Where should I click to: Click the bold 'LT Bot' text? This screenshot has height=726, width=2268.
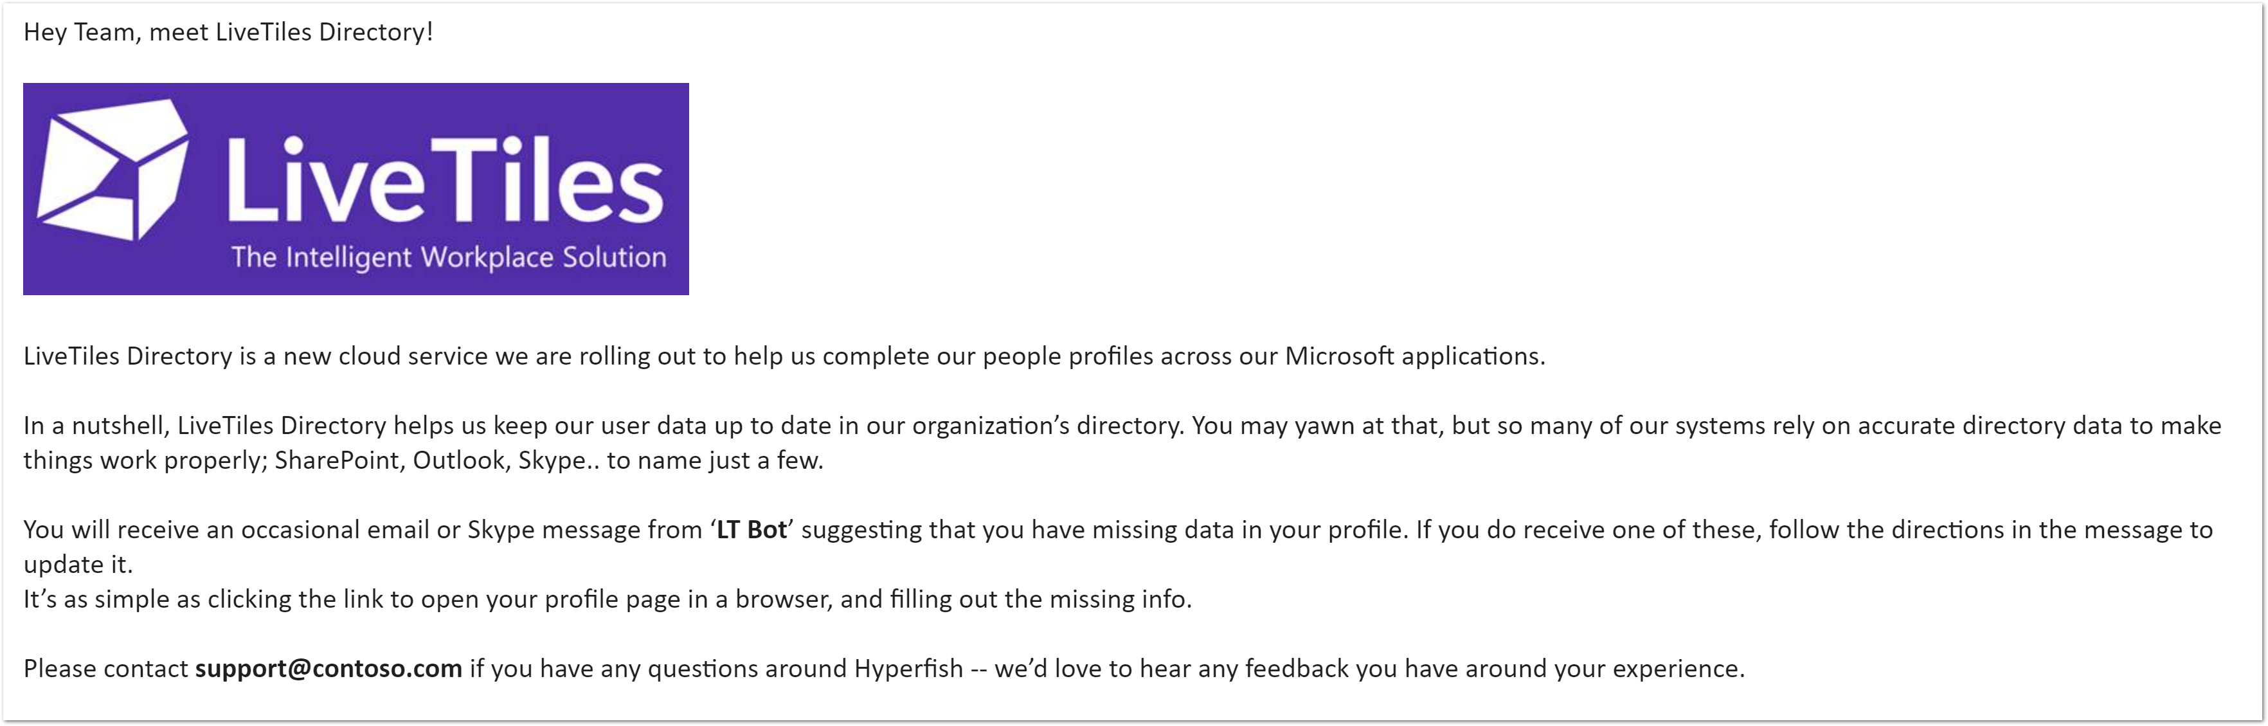click(751, 529)
